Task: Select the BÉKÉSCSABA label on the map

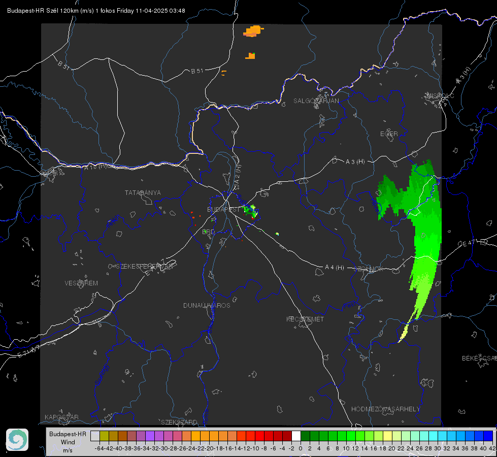Action: point(479,358)
